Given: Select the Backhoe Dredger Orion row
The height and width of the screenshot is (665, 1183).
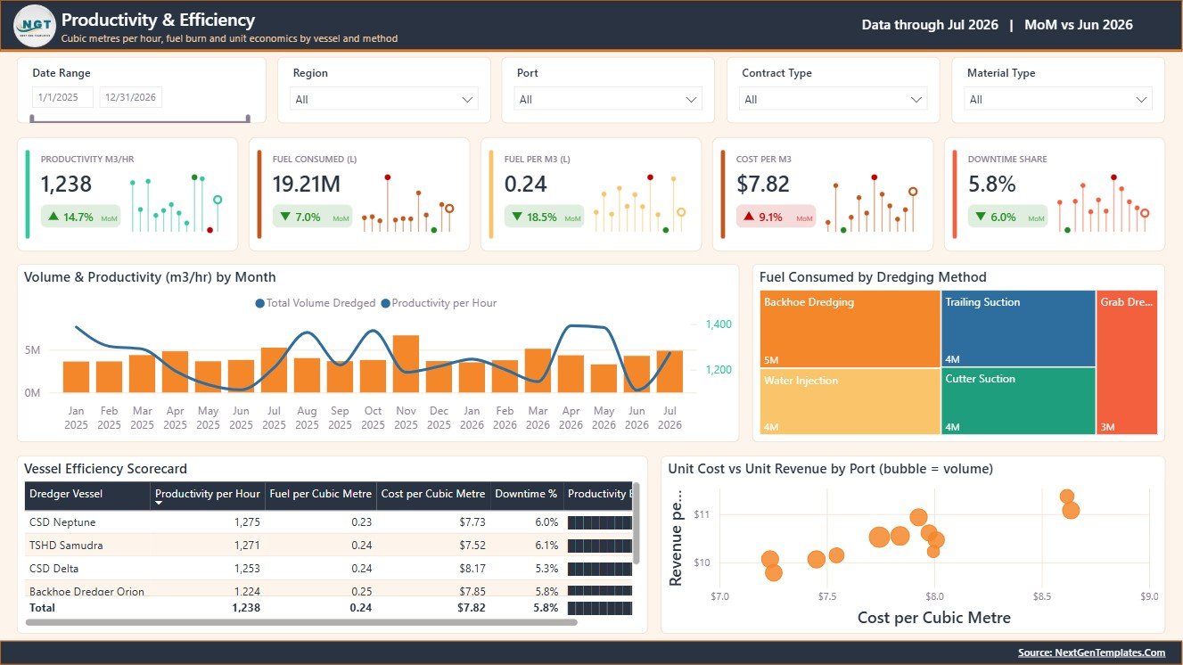Looking at the screenshot, I should click(328, 589).
